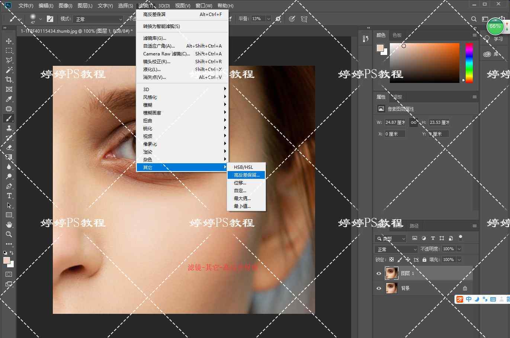Link width and height values
The width and height of the screenshot is (510, 338).
point(414,122)
